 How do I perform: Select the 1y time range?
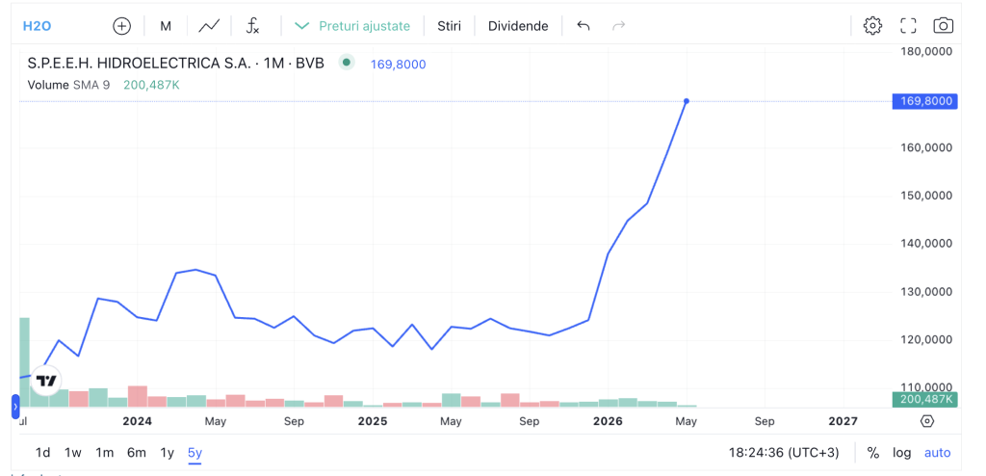pos(167,452)
